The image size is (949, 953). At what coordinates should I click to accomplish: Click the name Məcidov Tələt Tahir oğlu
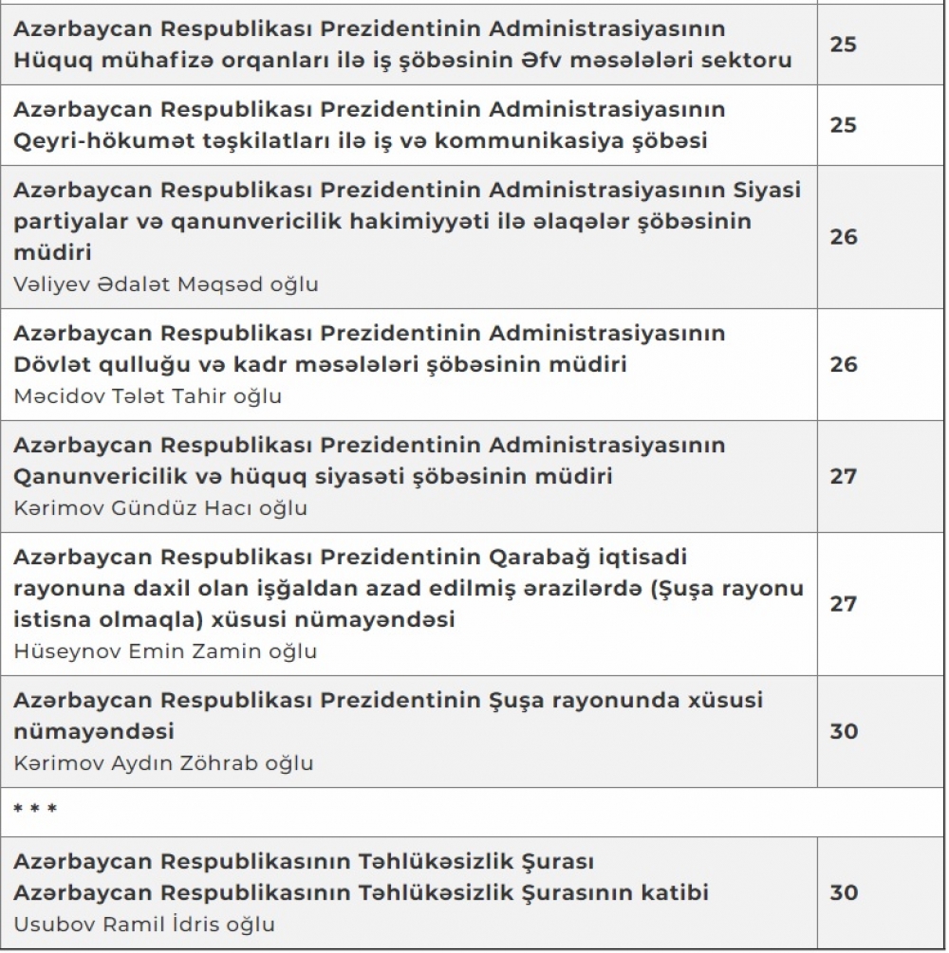[x=147, y=396]
